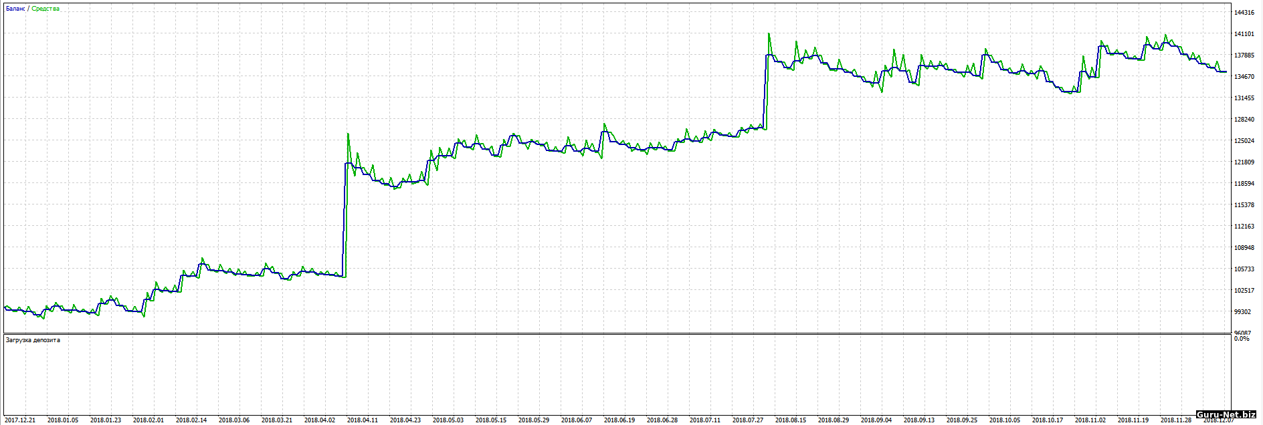This screenshot has width=1263, height=425.
Task: Click the 128240 axis value
Action: [1244, 120]
